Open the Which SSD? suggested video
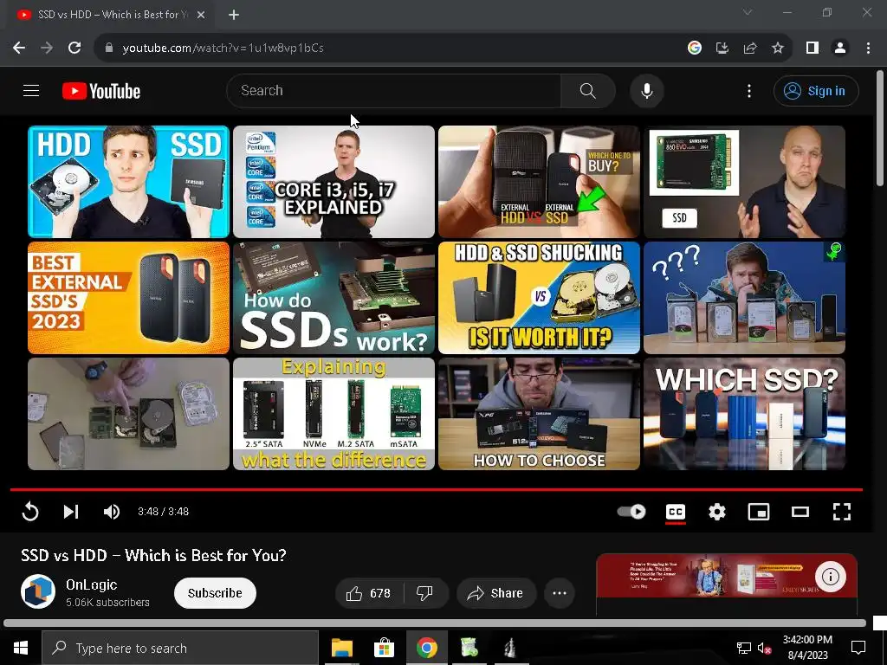The image size is (887, 665). coord(744,413)
